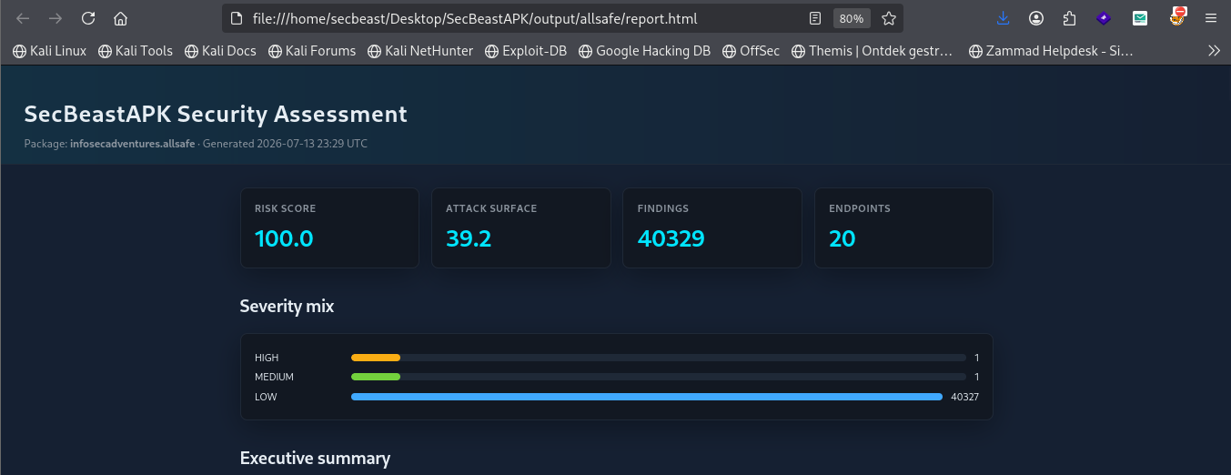Go back to the previous page
Screen dimensions: 1231x475
24,18
